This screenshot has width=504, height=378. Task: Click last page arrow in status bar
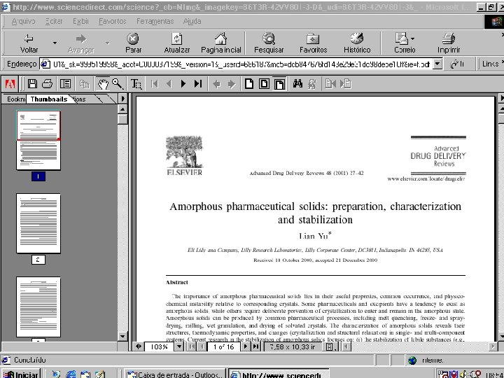(255, 346)
